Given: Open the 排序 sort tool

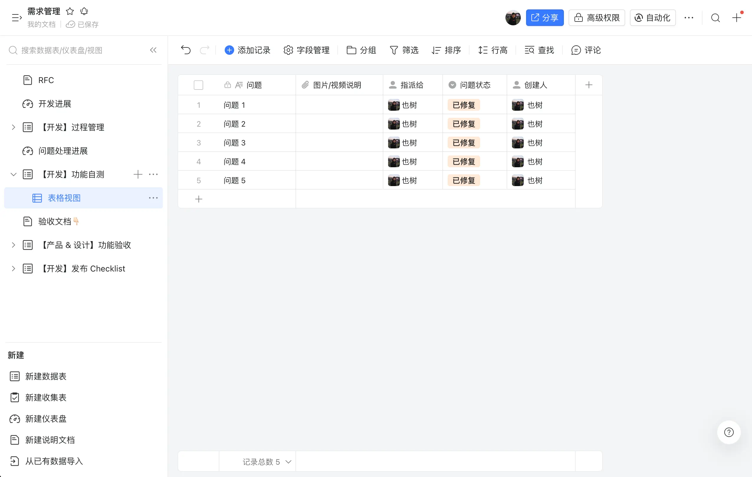Looking at the screenshot, I should 446,50.
